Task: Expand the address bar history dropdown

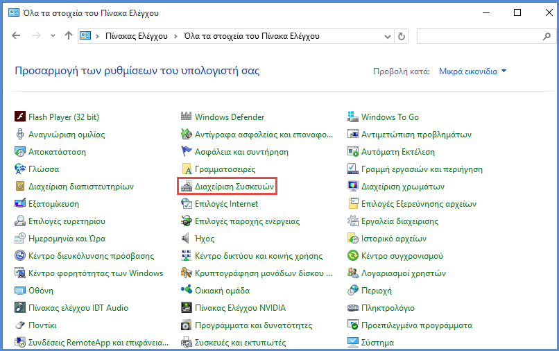Action: pyautogui.click(x=388, y=36)
